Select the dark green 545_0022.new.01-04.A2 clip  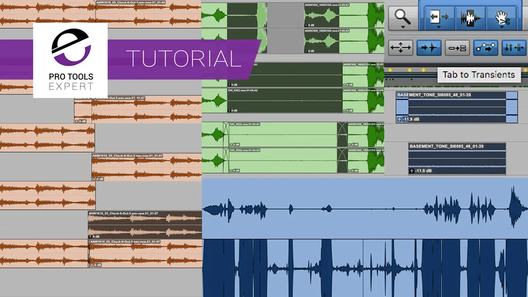click(284, 101)
